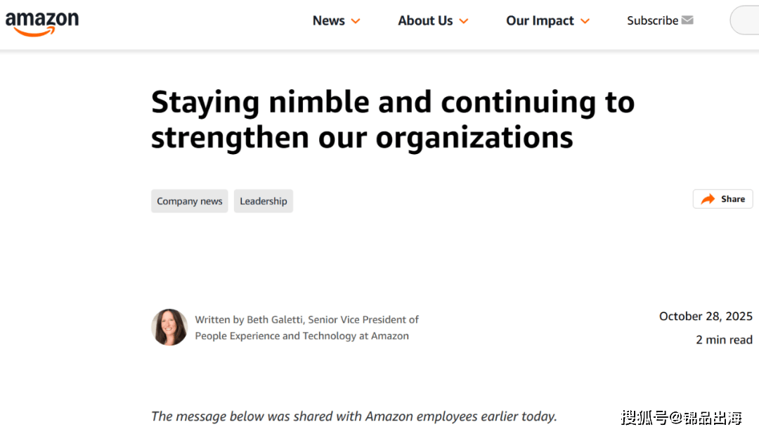Click the Amazon logo
This screenshot has width=759, height=434.
[42, 22]
